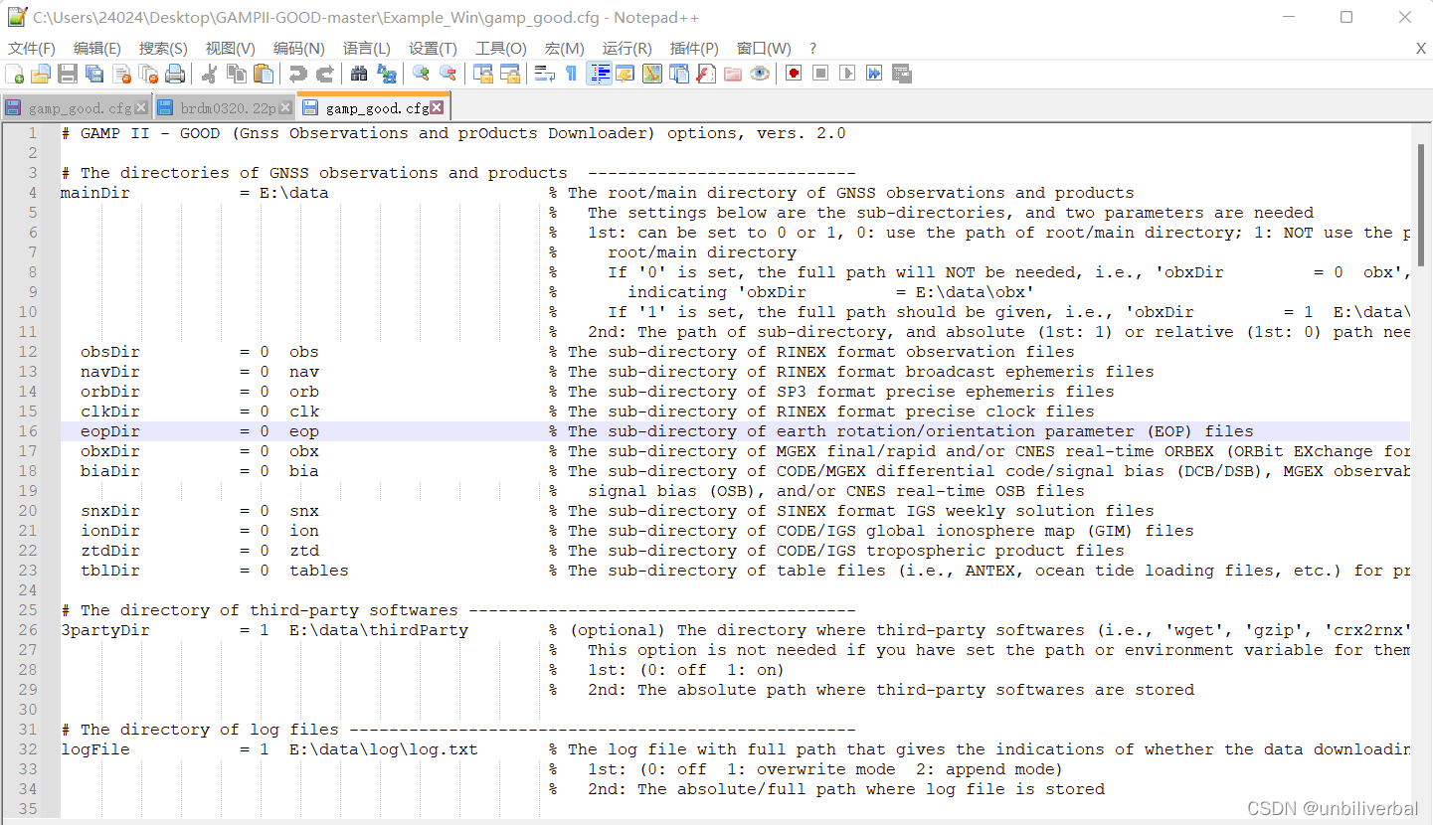Toggle show all characters pilcrow icon
The image size is (1433, 825).
pos(571,74)
